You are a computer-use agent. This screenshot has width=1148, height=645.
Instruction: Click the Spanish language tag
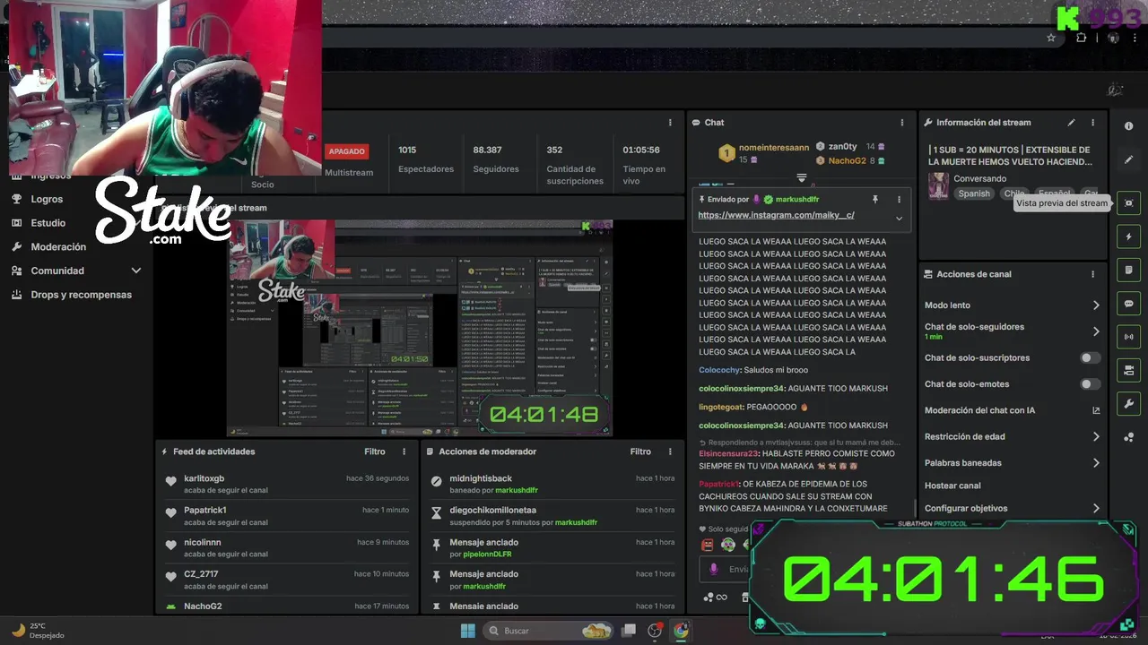[974, 193]
